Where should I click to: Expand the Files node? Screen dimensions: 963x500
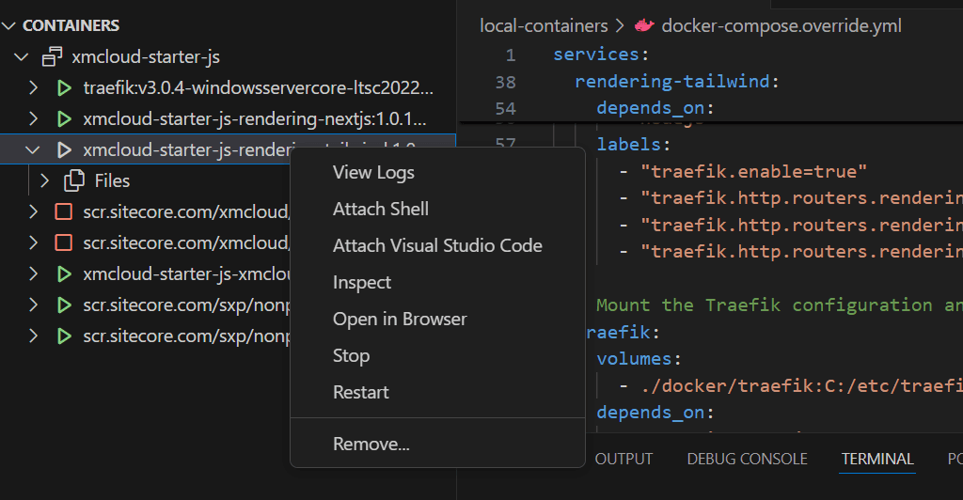43,180
